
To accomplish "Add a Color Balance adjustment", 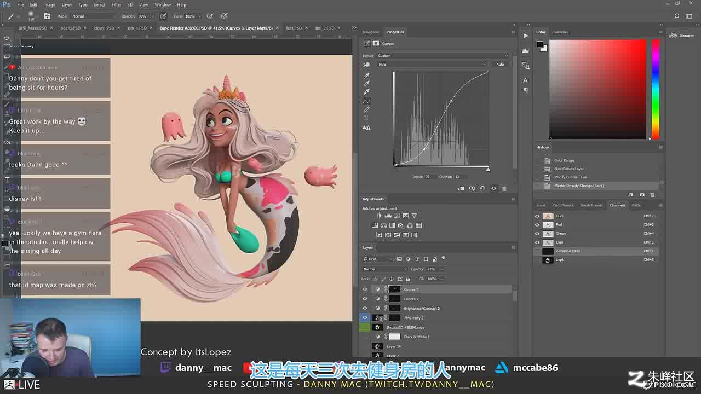I will [383, 225].
